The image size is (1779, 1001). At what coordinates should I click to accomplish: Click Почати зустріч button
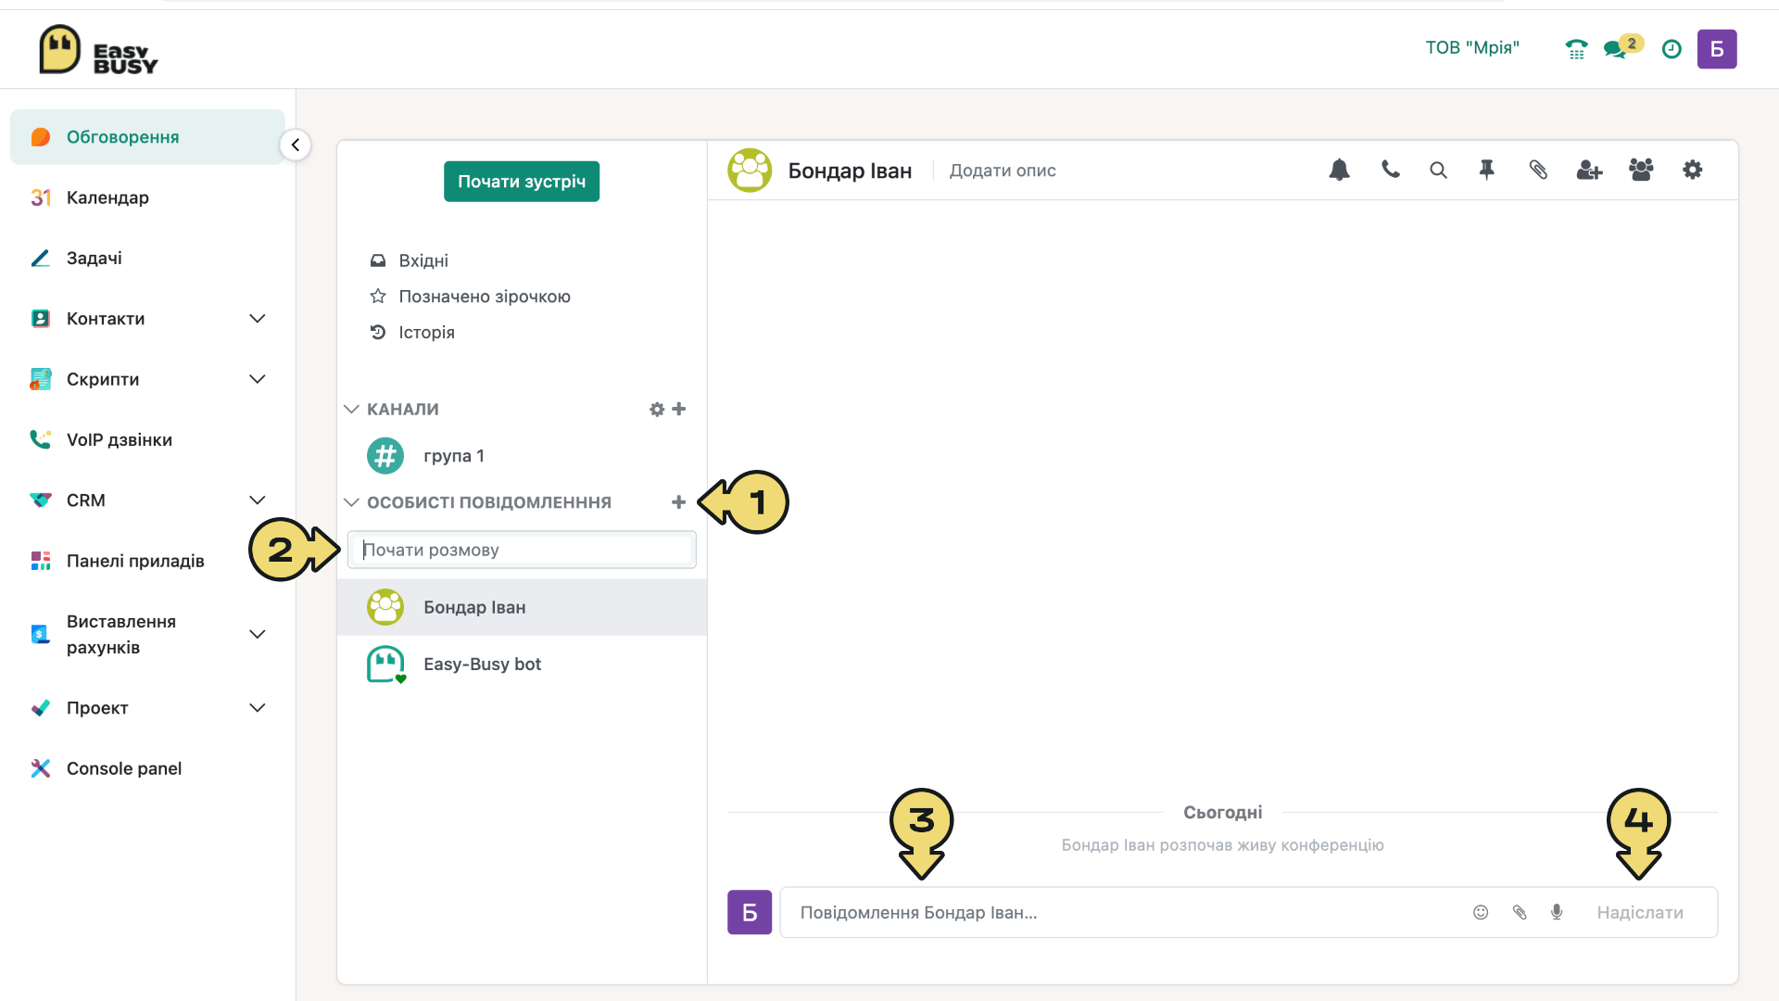522,182
